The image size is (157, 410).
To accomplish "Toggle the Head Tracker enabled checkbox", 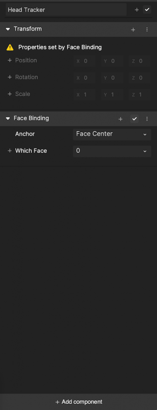I will pos(147,10).
